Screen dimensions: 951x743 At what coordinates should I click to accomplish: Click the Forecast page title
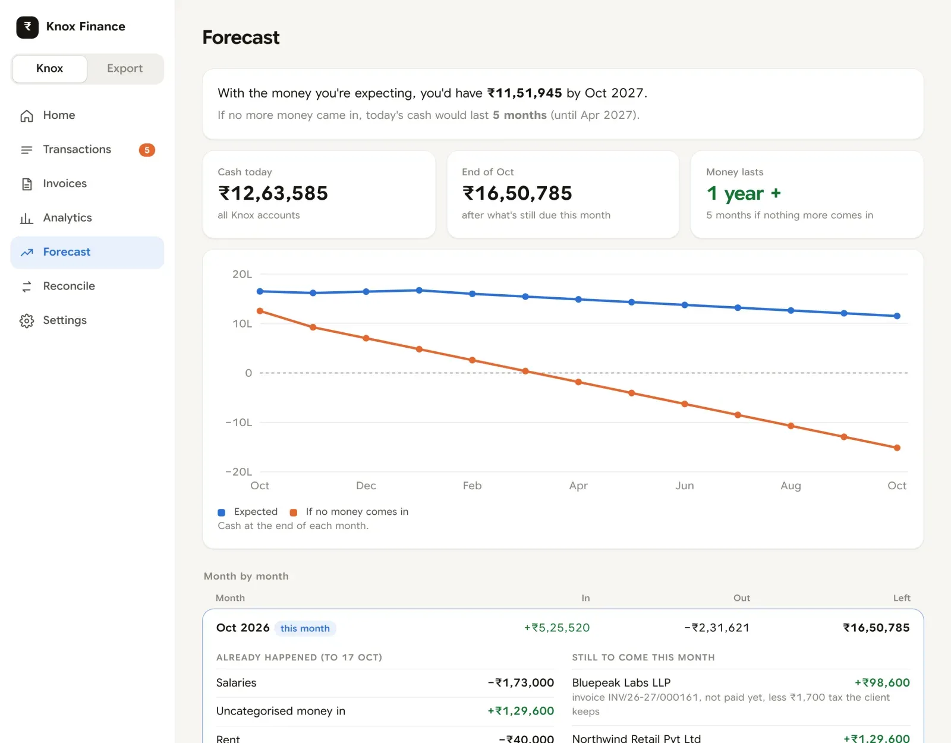[x=241, y=37]
